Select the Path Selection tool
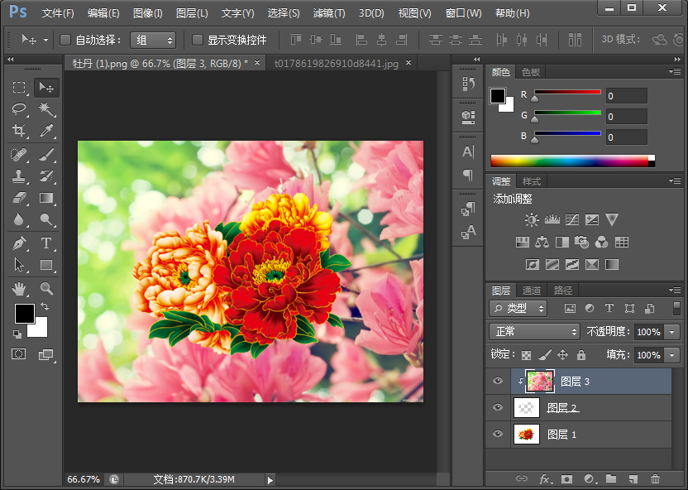This screenshot has width=688, height=490. click(x=19, y=265)
